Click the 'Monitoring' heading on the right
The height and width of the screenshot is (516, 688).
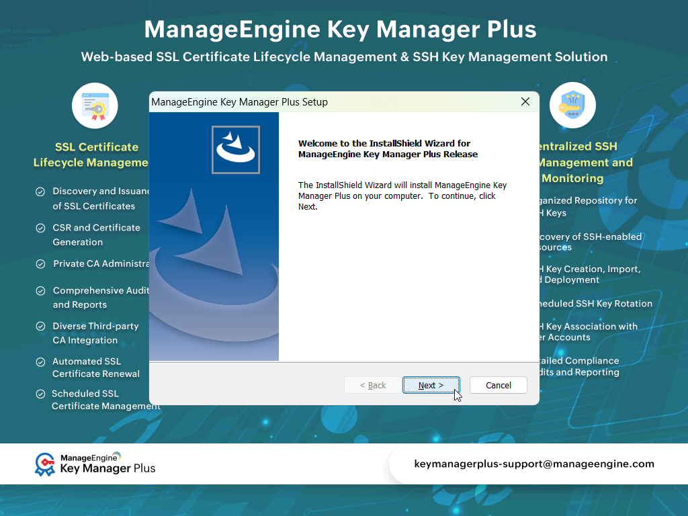coord(572,178)
